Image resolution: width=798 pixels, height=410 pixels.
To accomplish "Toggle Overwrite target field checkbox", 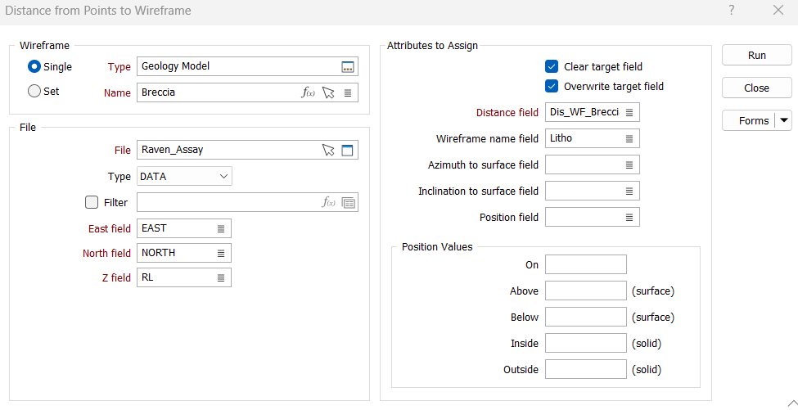I will coord(552,87).
